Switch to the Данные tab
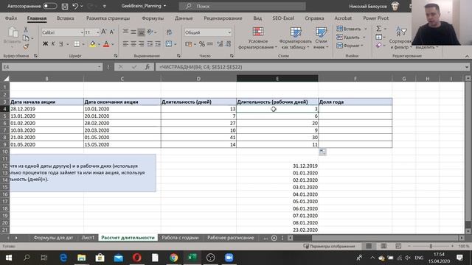The image size is (472, 265). click(184, 18)
